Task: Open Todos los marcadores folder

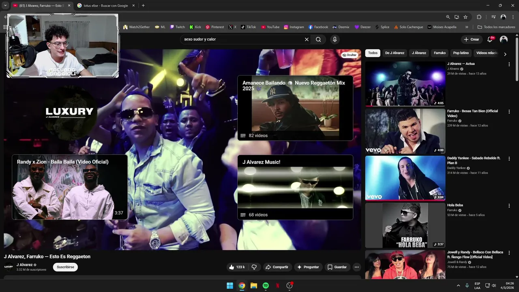Action: [x=496, y=27]
